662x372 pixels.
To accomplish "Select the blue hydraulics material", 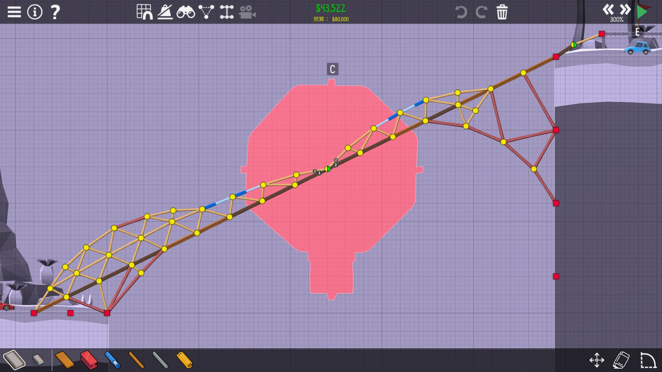I will (112, 360).
